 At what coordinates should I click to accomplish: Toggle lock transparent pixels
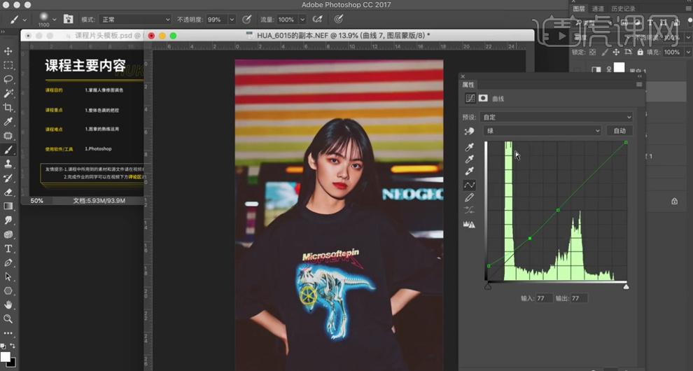(x=593, y=52)
